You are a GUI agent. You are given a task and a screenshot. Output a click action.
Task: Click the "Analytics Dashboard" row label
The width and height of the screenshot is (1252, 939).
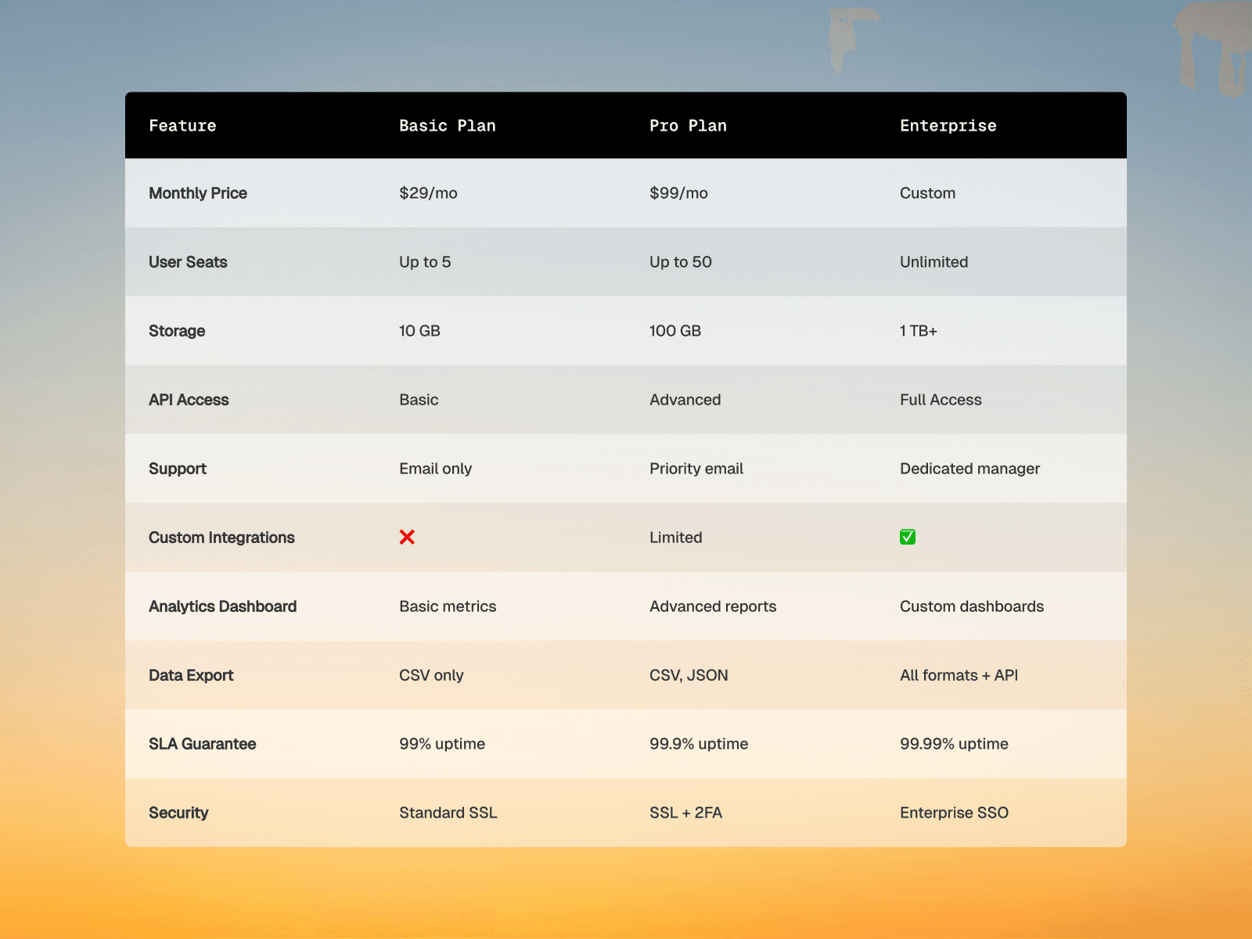coord(222,606)
